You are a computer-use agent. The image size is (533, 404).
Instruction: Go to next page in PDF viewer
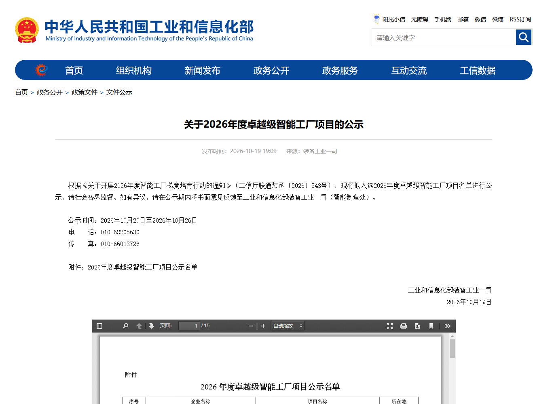[152, 326]
